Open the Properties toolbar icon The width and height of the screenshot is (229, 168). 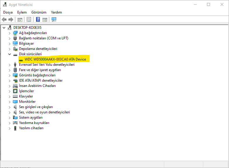coord(29,19)
